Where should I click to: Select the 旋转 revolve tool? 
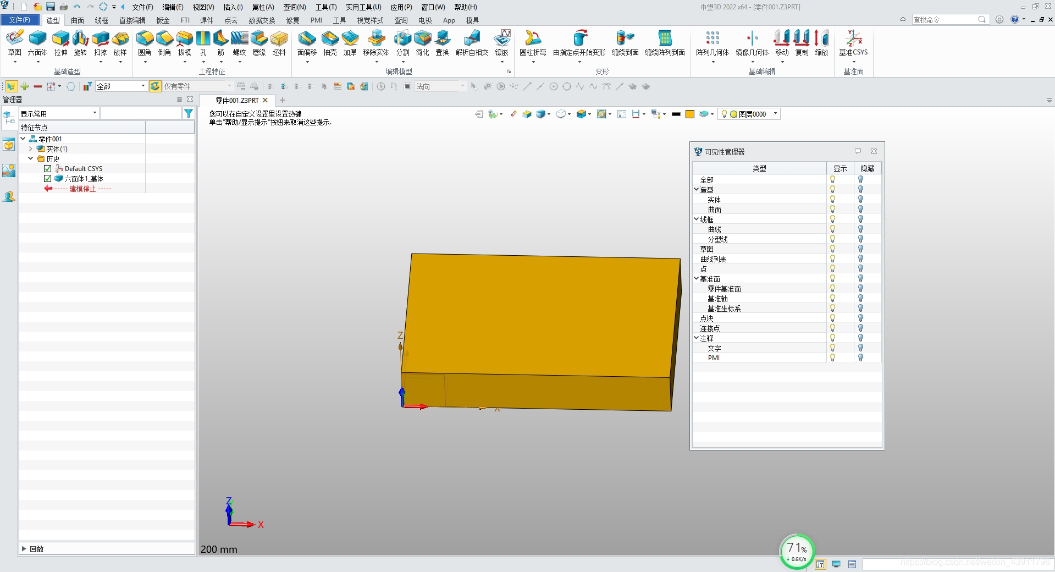pos(80,43)
